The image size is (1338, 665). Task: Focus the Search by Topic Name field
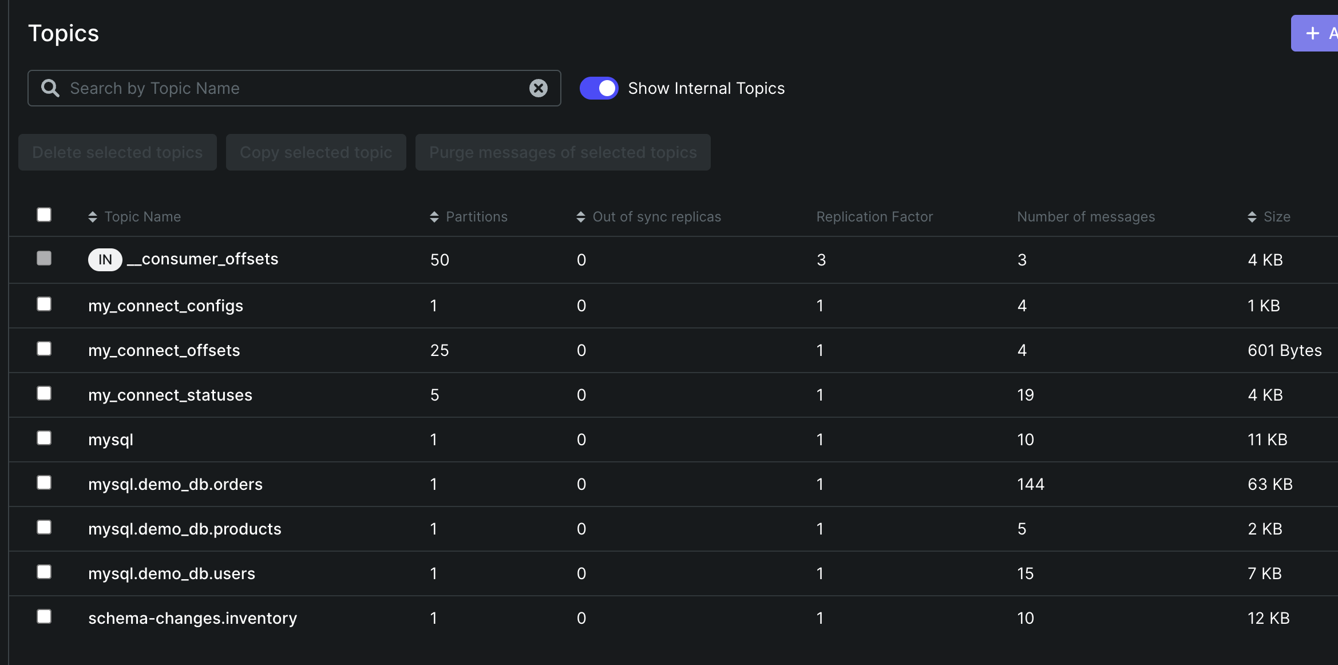[x=294, y=88]
